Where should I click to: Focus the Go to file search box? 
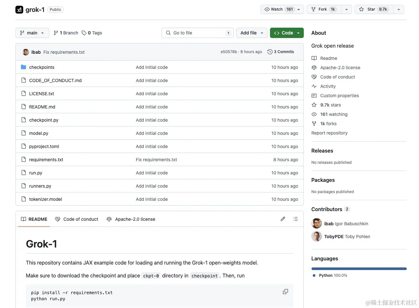(197, 33)
